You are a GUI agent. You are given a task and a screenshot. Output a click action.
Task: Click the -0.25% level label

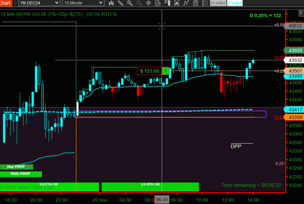(x=279, y=164)
